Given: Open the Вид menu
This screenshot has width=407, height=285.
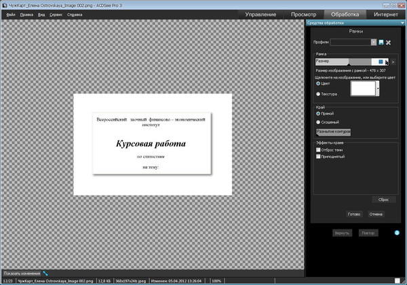Looking at the screenshot, I should point(41,15).
